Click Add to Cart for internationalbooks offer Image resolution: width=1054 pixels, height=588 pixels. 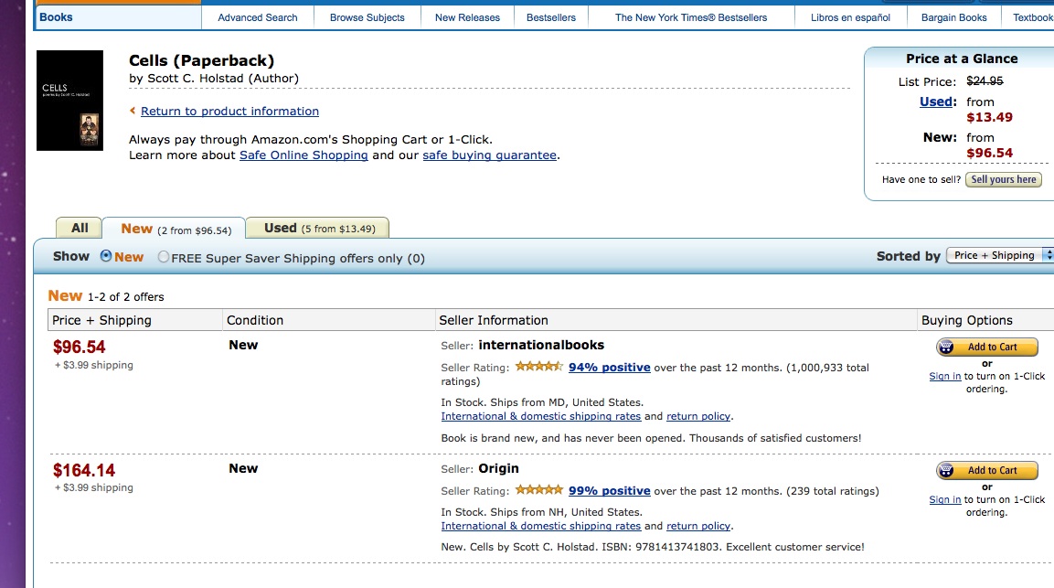(x=986, y=347)
